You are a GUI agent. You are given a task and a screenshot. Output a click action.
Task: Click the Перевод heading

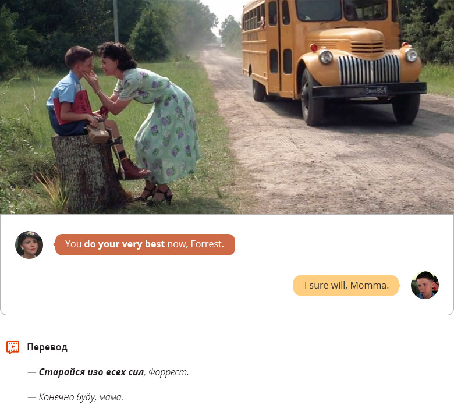click(x=47, y=347)
